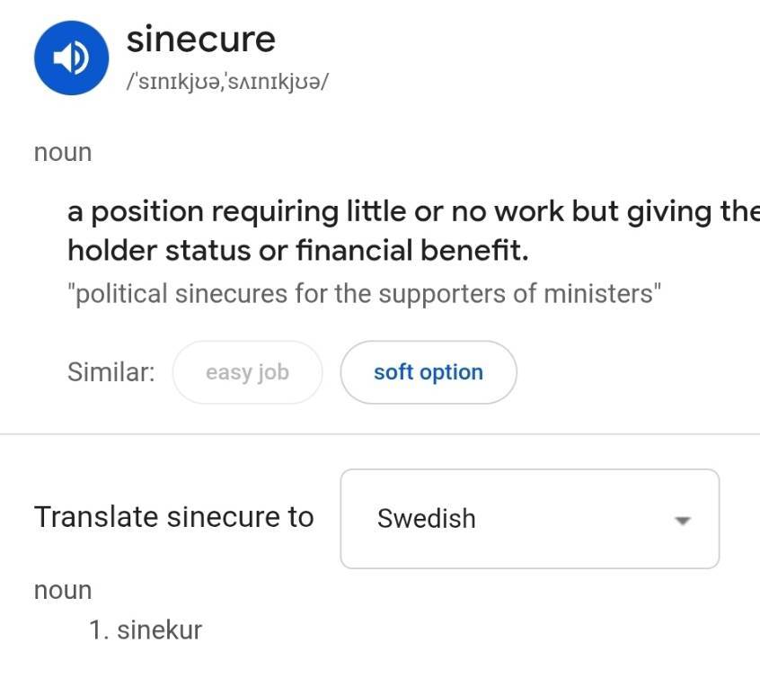Play the sinecure pronunciation audio

coord(71,58)
